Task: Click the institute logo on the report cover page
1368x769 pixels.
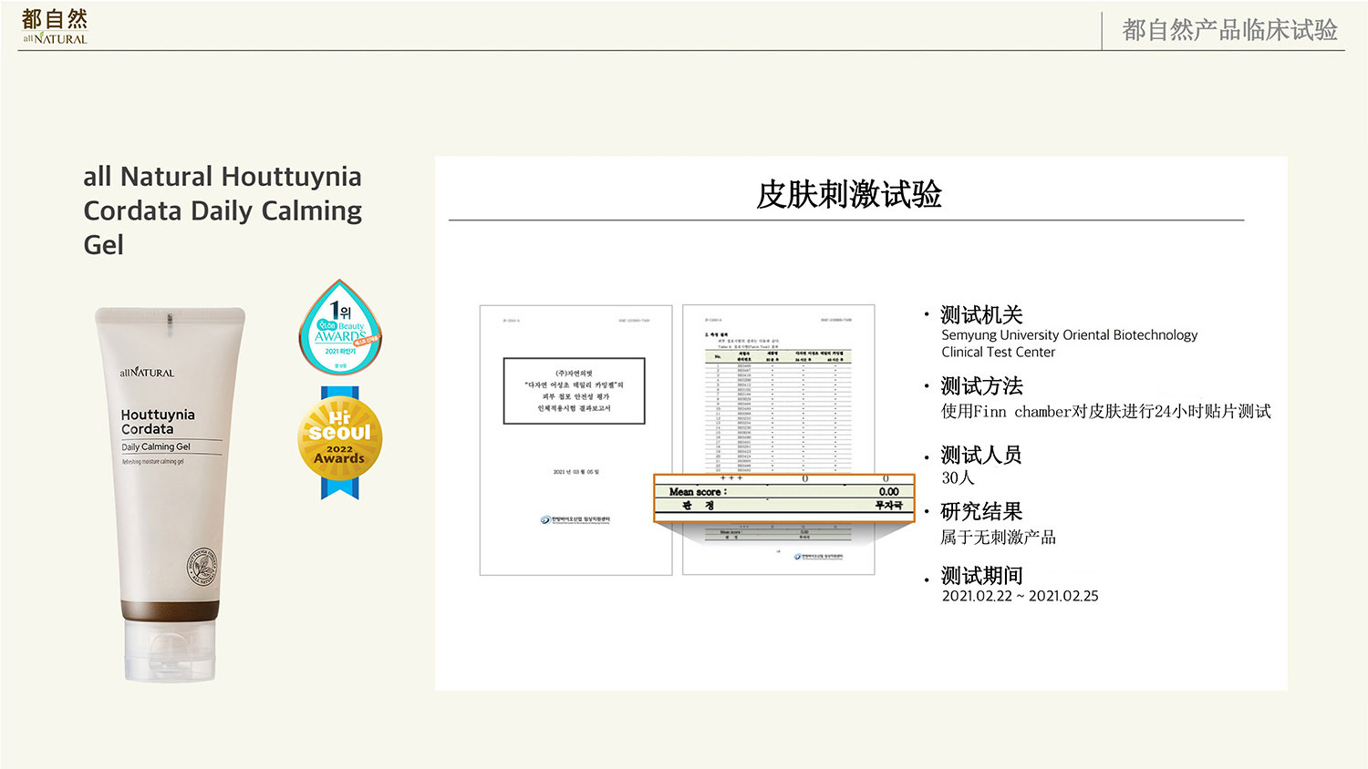Action: coord(575,520)
